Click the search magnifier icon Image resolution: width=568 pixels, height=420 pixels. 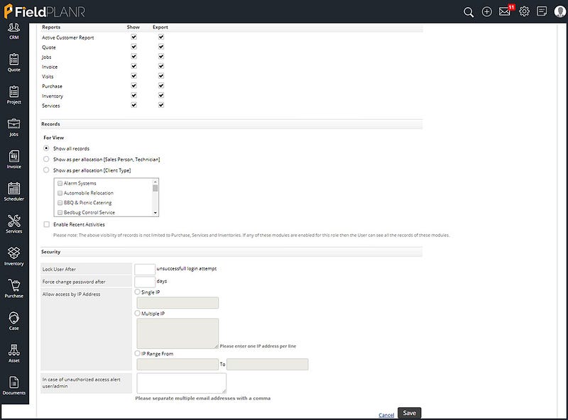469,12
